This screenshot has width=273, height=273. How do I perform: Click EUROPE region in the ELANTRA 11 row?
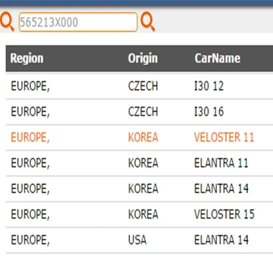[30, 163]
